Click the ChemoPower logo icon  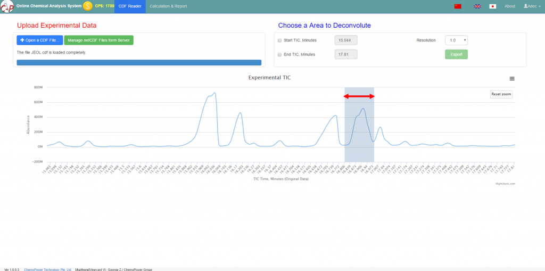tap(7, 6)
